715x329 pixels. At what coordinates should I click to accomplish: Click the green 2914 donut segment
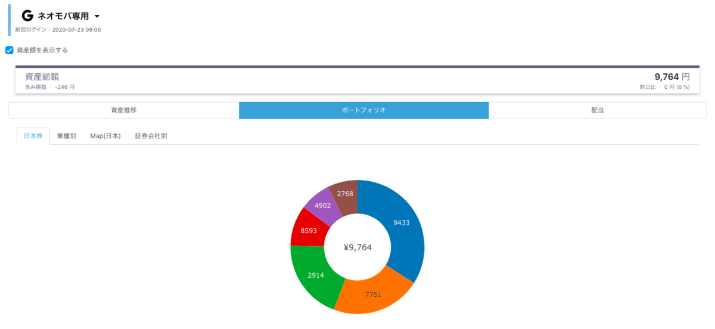(x=315, y=275)
